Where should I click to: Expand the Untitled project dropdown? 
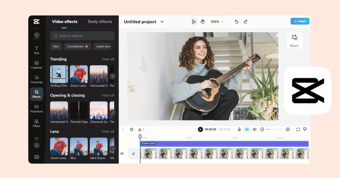coord(162,22)
